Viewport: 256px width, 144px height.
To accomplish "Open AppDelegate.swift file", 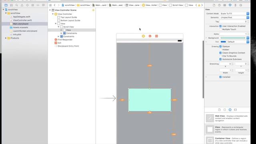I will (22, 17).
